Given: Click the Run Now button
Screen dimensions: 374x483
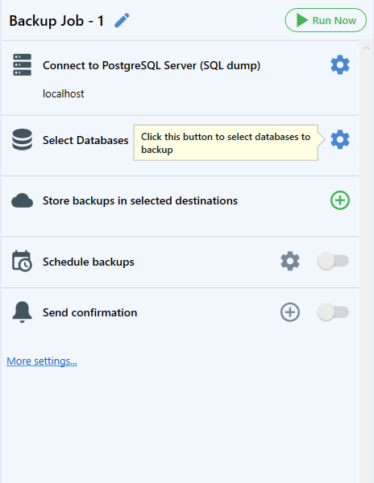Looking at the screenshot, I should coord(326,20).
